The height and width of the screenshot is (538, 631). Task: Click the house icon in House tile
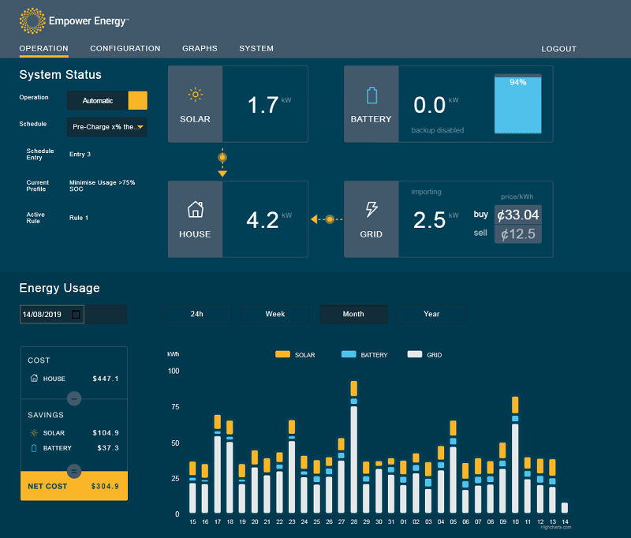click(195, 209)
